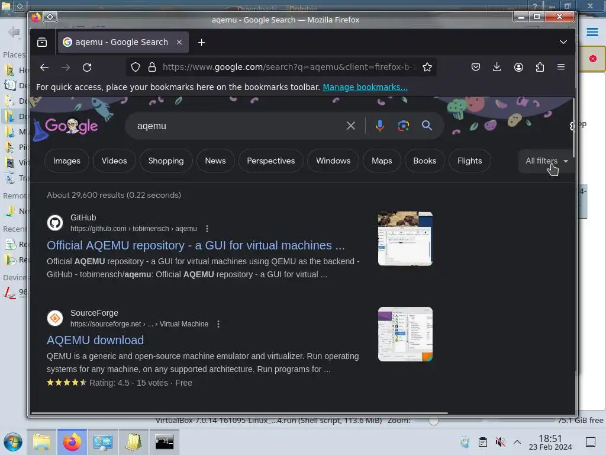Filter results by Images
The image size is (606, 455).
coord(67,161)
